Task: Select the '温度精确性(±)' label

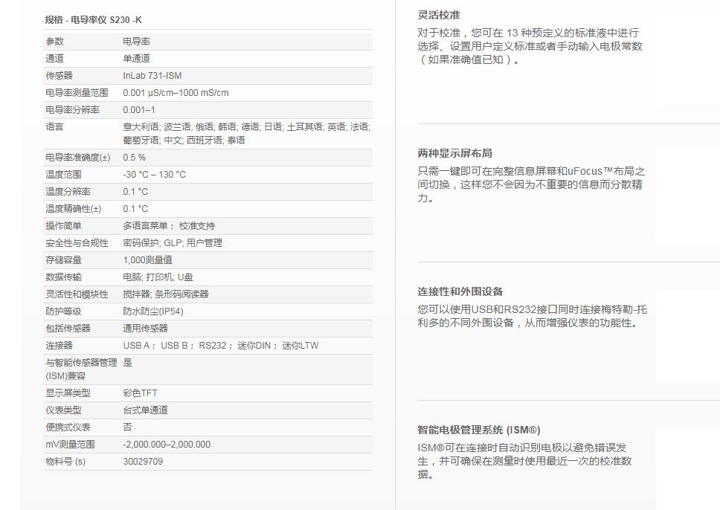Action: point(74,209)
